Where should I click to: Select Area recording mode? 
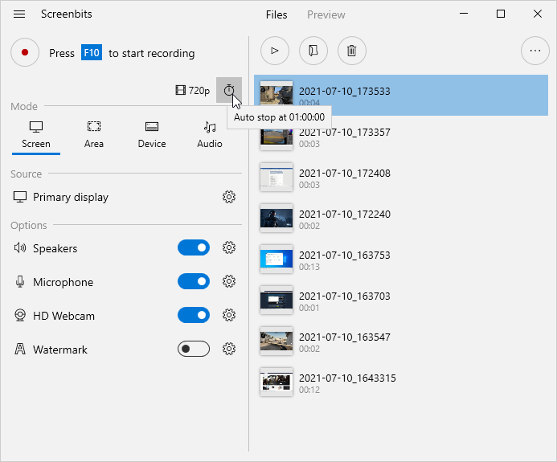tap(94, 135)
